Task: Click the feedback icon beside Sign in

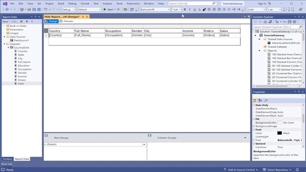Action: [270, 3]
